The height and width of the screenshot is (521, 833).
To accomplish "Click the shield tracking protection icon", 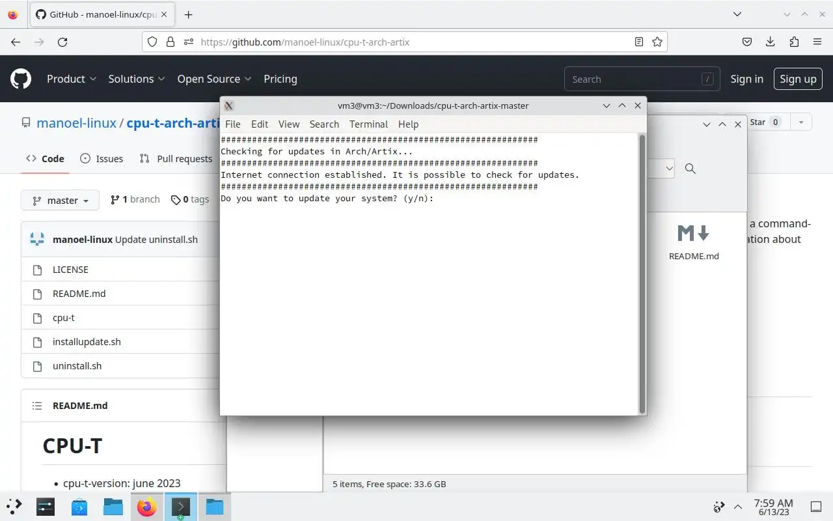I will pyautogui.click(x=152, y=42).
